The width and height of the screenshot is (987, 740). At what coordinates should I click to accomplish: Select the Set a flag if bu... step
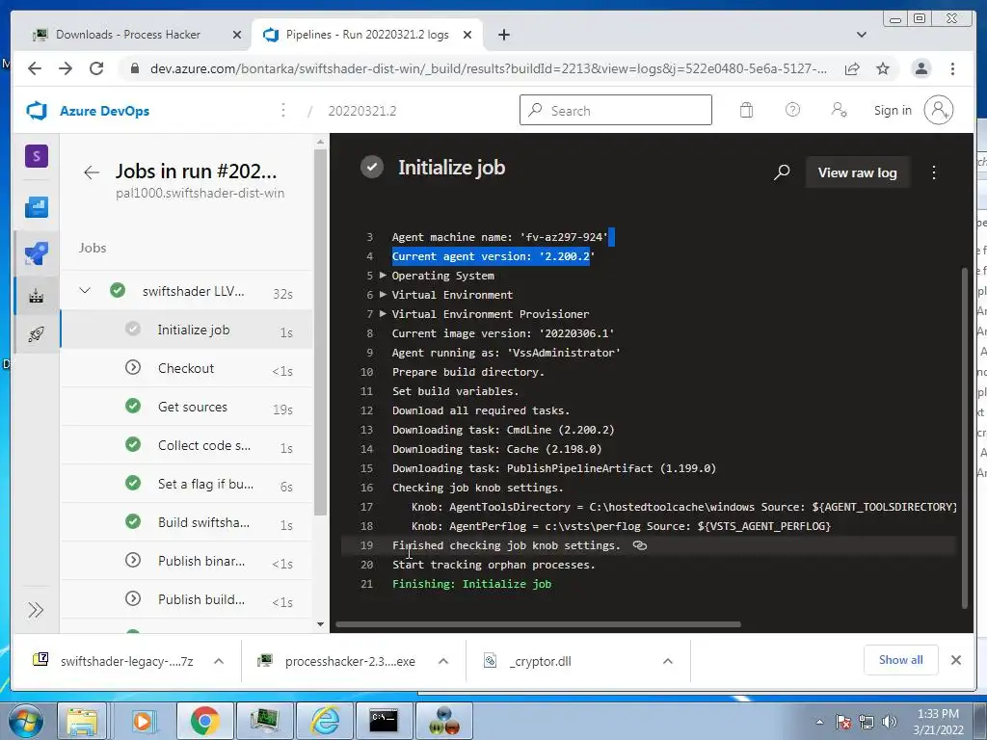187,484
